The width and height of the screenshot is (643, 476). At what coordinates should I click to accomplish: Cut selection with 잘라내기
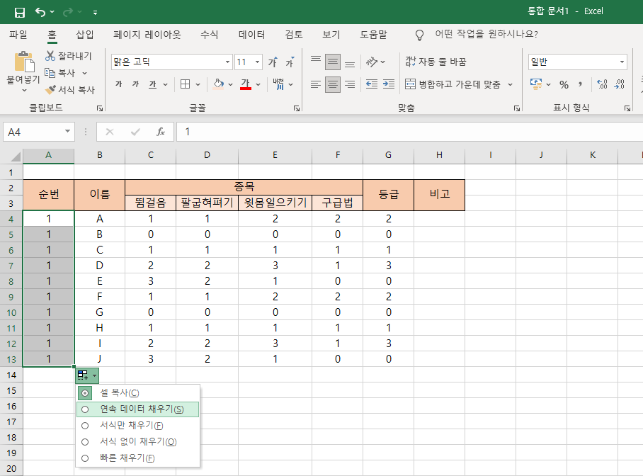pyautogui.click(x=69, y=56)
